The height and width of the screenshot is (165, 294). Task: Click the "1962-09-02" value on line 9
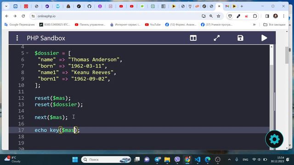coord(89,79)
